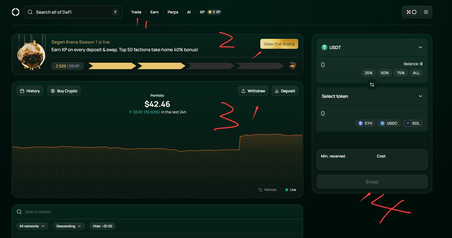Click the Refresh text link
This screenshot has height=238, width=452.
pyautogui.click(x=270, y=190)
